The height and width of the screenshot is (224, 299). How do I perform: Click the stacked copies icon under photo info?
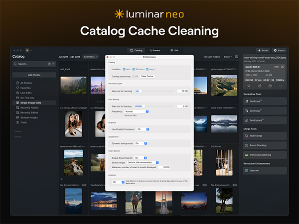(270, 86)
